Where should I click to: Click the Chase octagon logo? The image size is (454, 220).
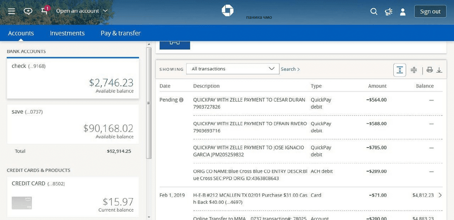[228, 10]
